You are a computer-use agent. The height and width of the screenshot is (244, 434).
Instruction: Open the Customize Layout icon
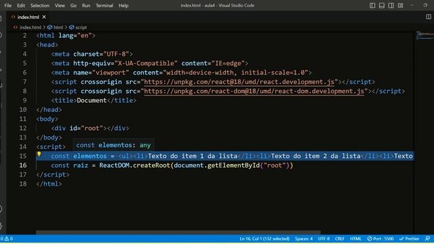click(x=401, y=5)
